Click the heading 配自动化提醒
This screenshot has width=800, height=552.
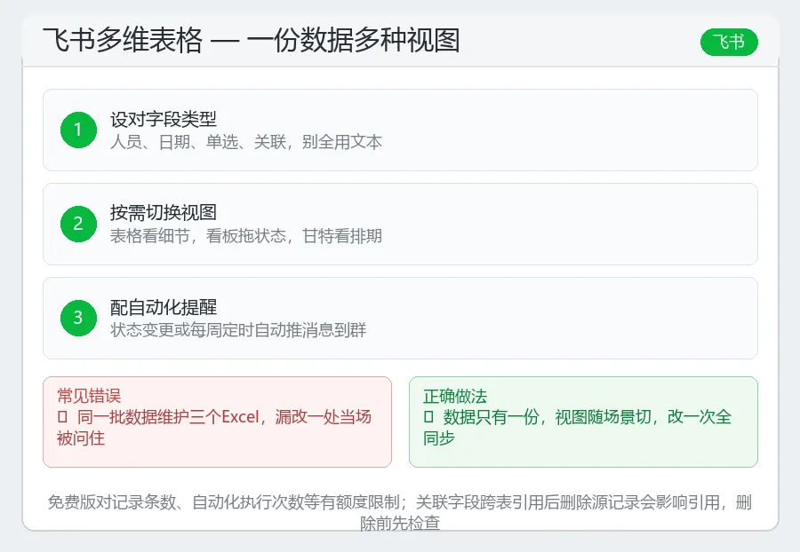click(164, 308)
